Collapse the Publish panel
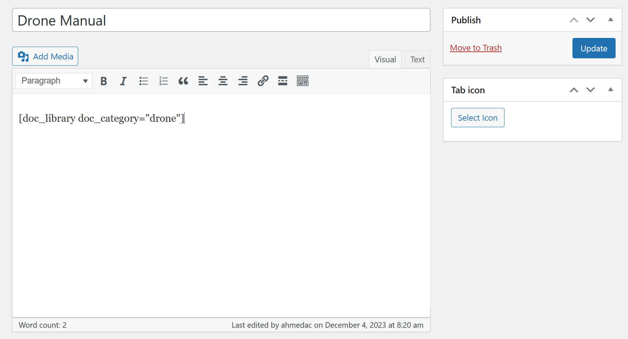Viewport: 628px width, 339px height. 610,20
